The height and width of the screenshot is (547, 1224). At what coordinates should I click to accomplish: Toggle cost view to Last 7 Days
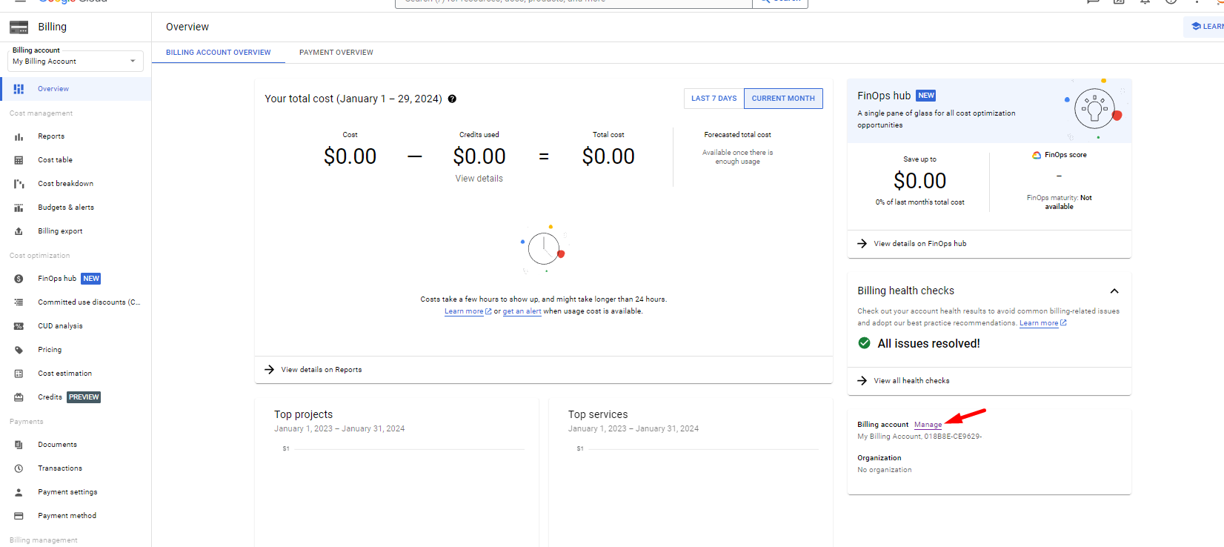pyautogui.click(x=714, y=99)
